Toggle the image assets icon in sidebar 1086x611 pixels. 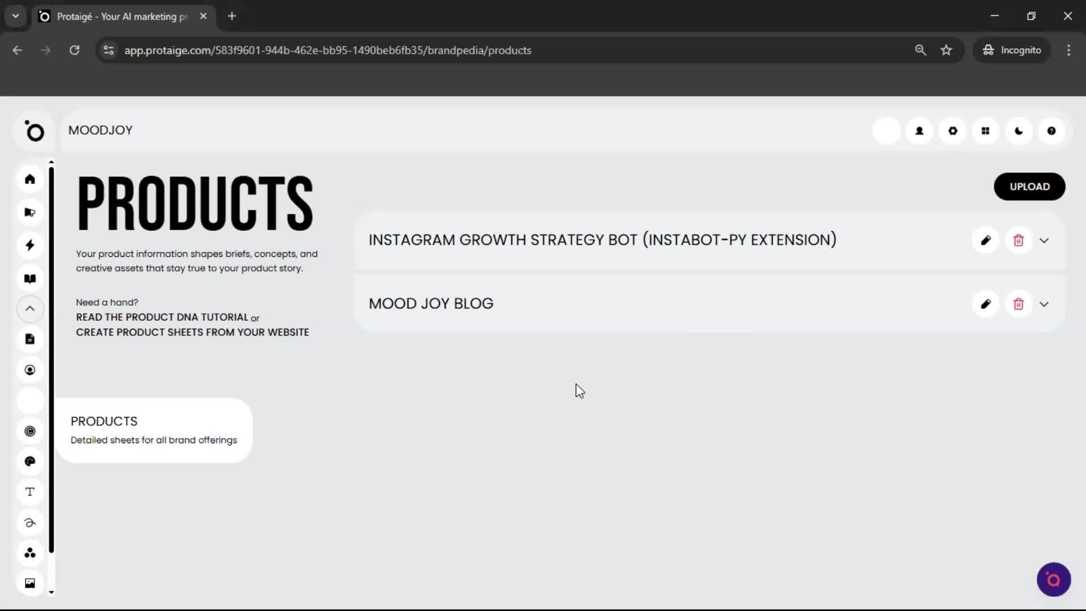(x=29, y=583)
